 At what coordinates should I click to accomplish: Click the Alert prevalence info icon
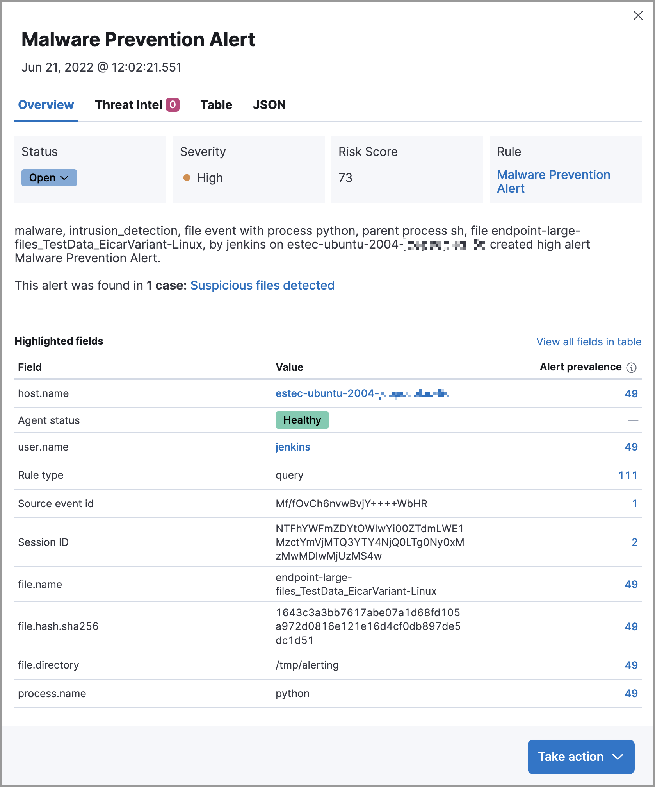coord(631,368)
